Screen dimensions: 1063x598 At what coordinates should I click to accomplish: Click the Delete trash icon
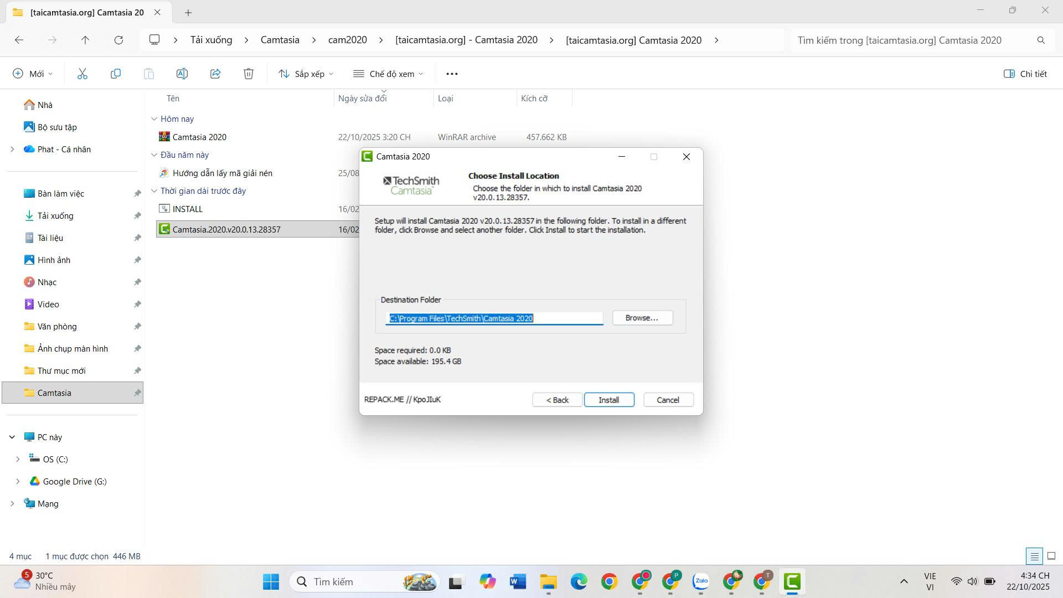click(x=249, y=74)
